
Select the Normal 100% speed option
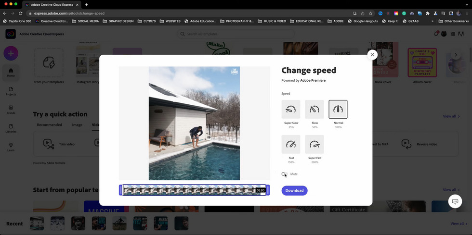(338, 110)
